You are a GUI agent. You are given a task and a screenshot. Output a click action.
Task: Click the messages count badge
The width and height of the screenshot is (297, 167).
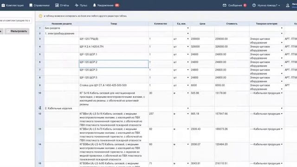245,5
